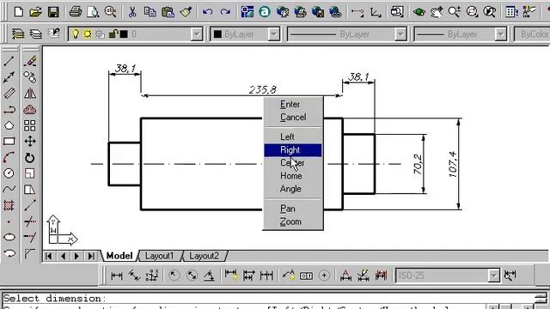
Task: Select the Line tool in the Draw toolbar
Action: click(9, 61)
